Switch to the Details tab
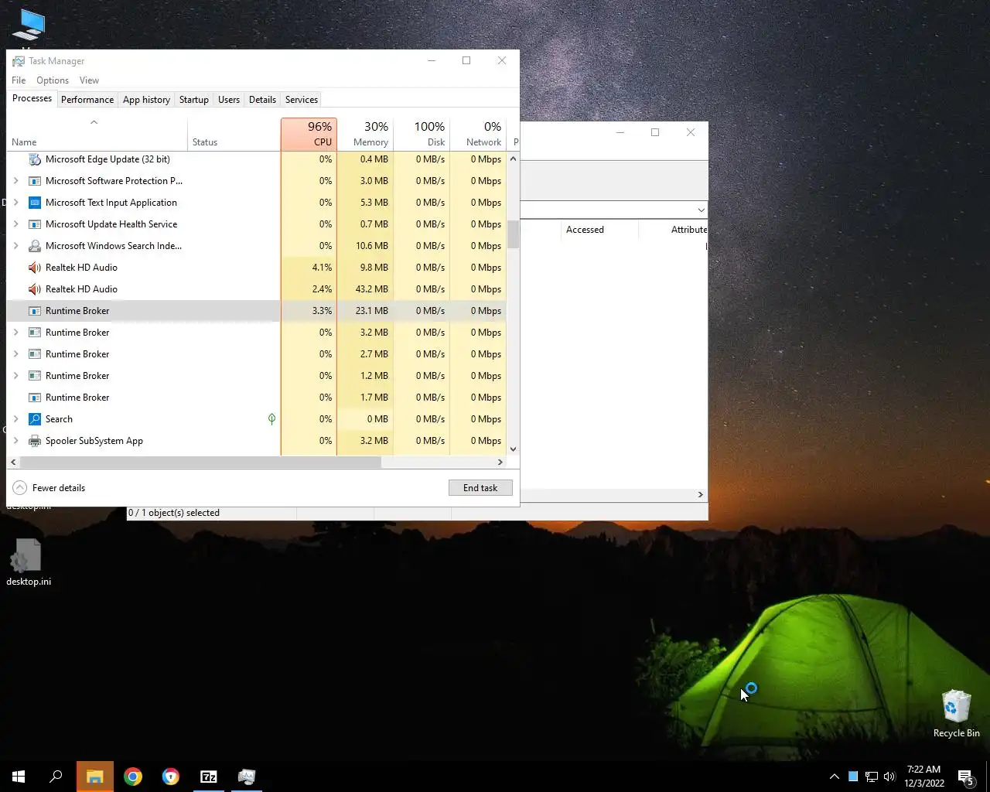Image resolution: width=990 pixels, height=792 pixels. (262, 100)
